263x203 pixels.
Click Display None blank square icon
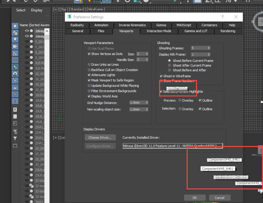point(15,116)
